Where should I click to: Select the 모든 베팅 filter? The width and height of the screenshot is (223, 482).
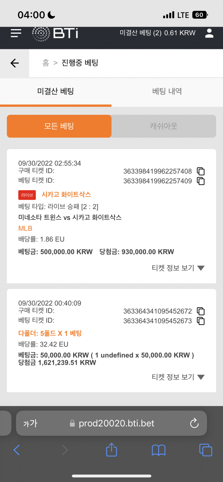(x=59, y=126)
